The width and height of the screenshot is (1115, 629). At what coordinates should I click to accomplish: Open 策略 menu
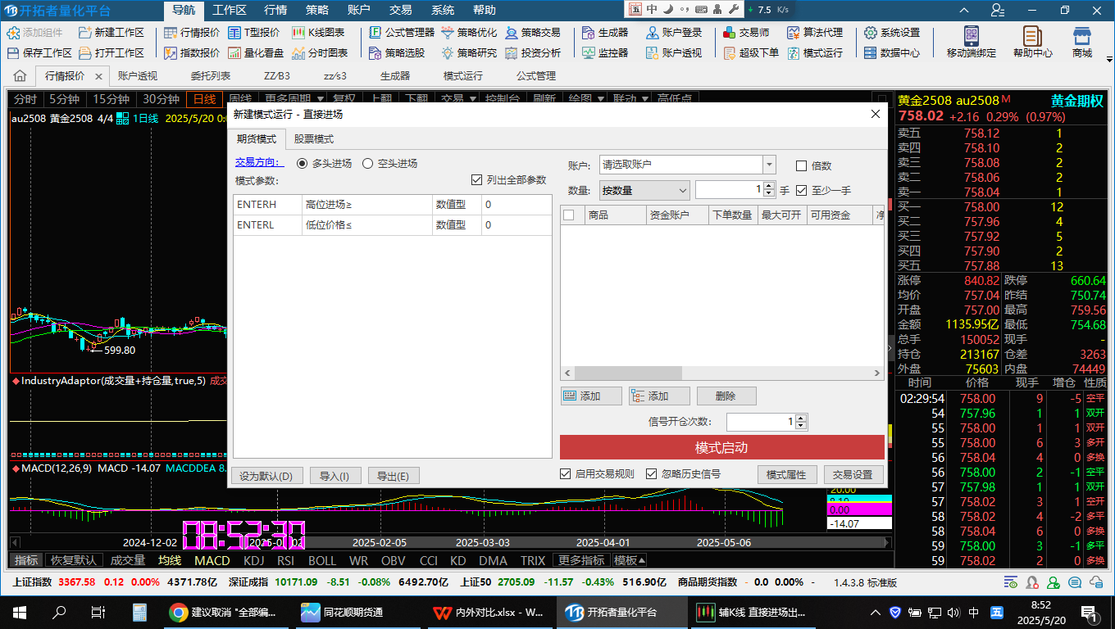[317, 11]
